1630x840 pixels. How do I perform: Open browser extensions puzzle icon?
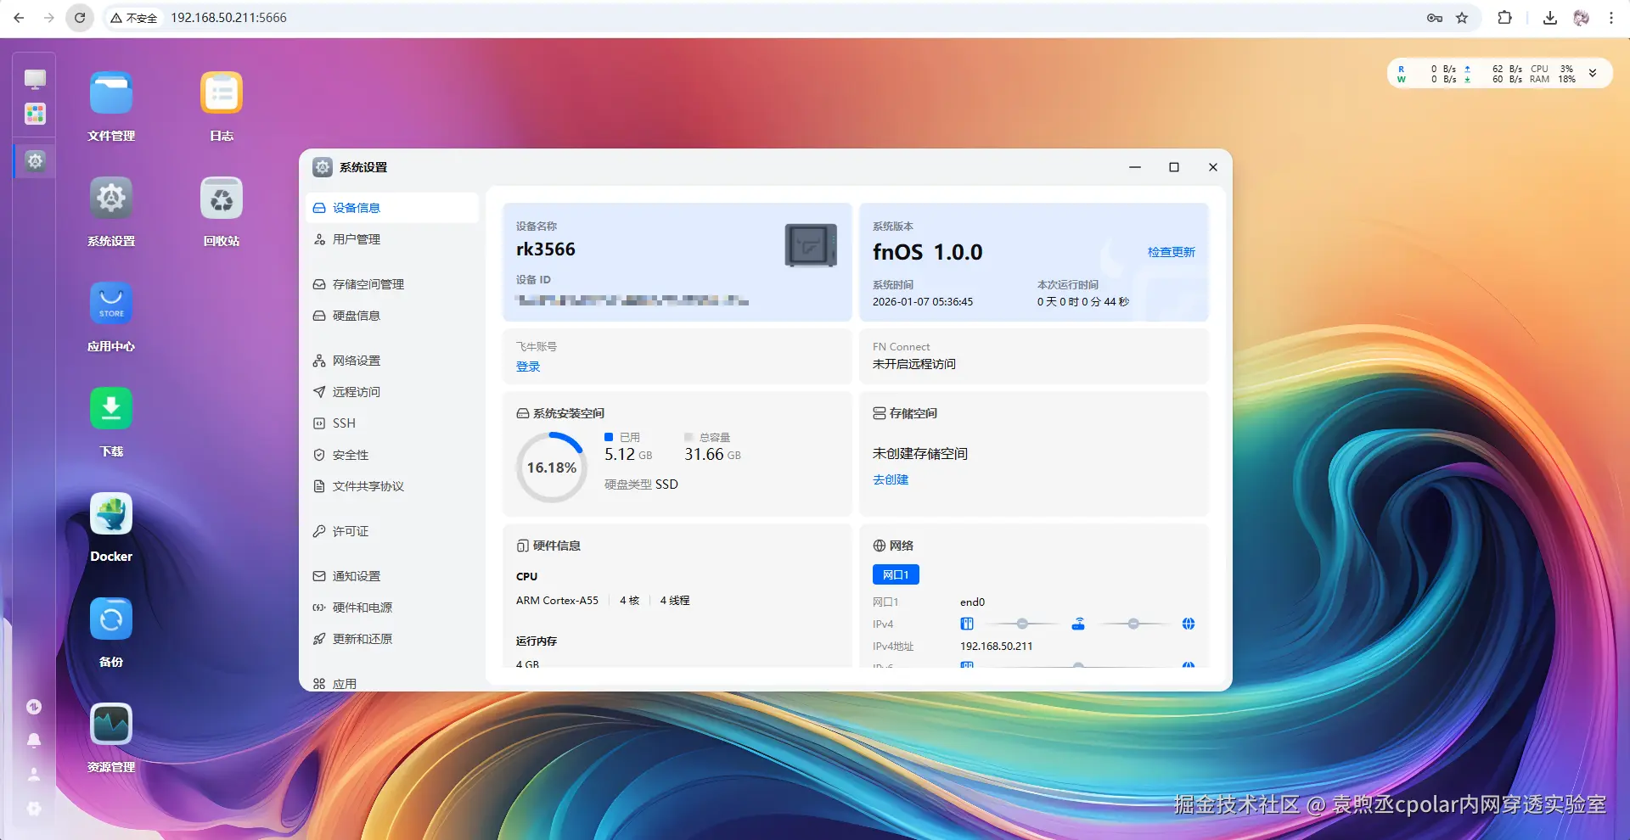(1504, 18)
